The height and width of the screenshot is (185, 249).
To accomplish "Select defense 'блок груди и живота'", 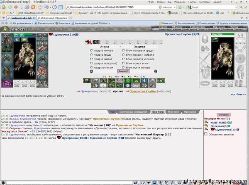I will 123,55.
